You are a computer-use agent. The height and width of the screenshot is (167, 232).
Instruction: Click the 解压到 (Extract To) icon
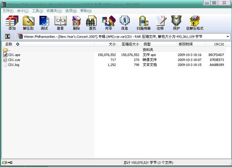[x=28, y=23]
